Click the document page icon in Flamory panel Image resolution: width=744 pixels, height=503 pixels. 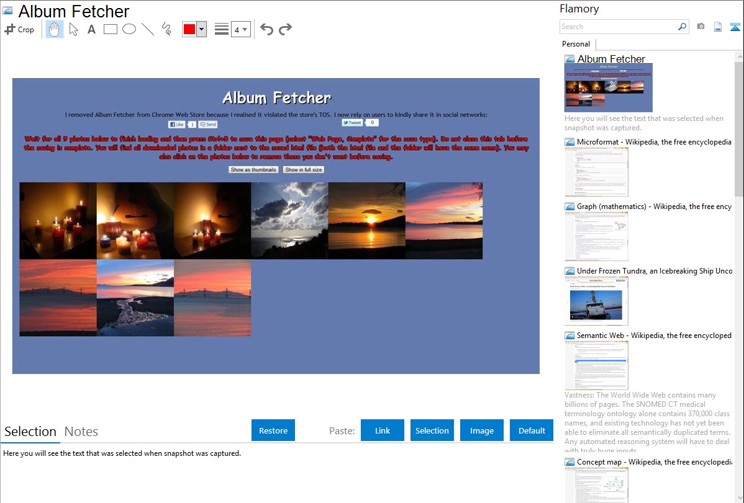click(x=718, y=27)
